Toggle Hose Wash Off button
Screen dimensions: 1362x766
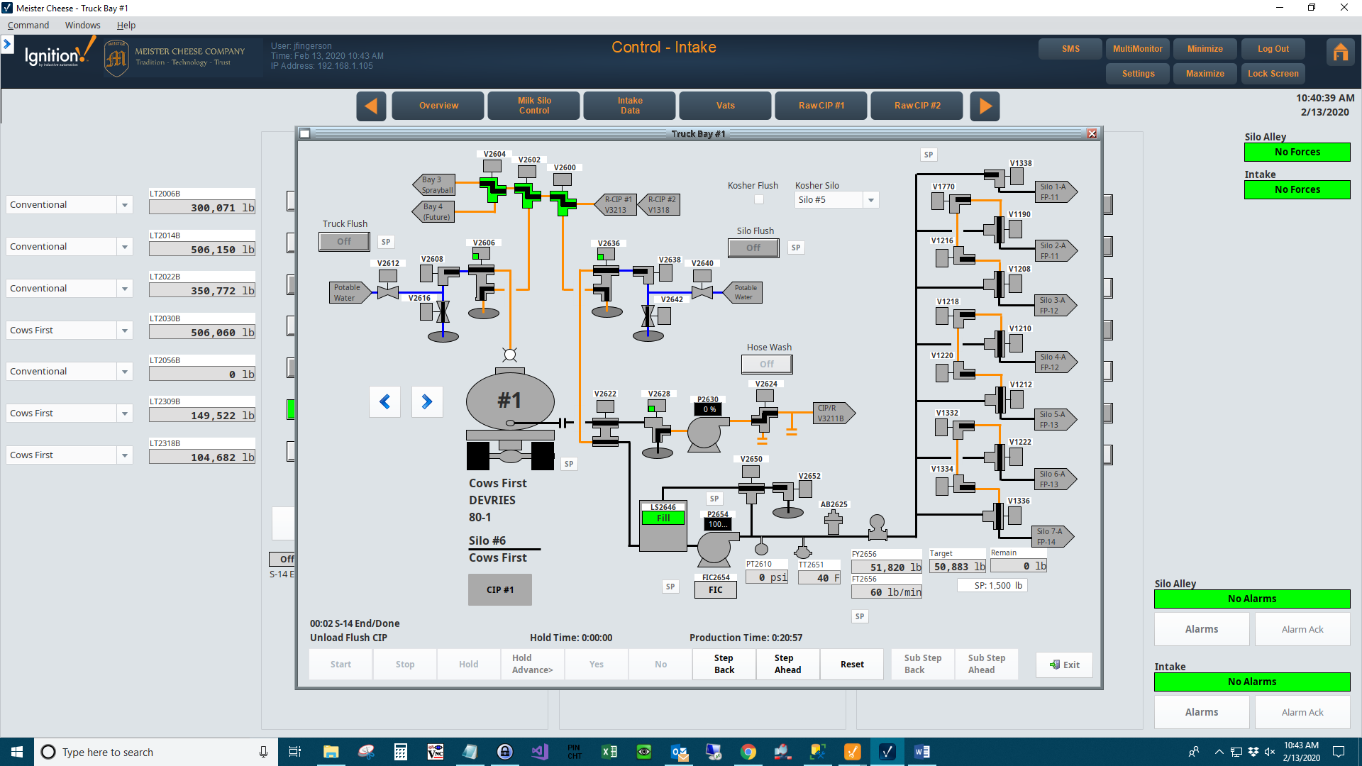(767, 364)
